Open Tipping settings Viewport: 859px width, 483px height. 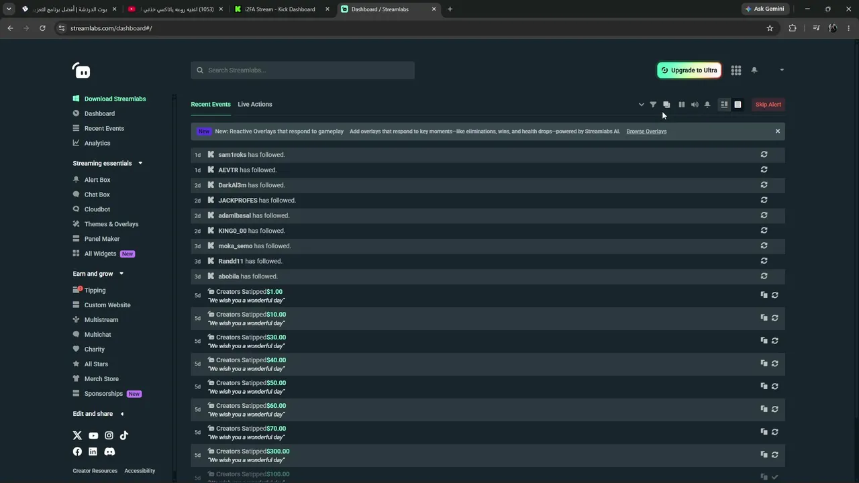click(90, 290)
